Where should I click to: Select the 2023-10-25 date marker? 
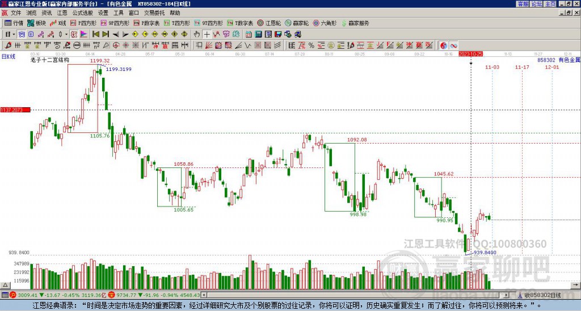coord(470,54)
